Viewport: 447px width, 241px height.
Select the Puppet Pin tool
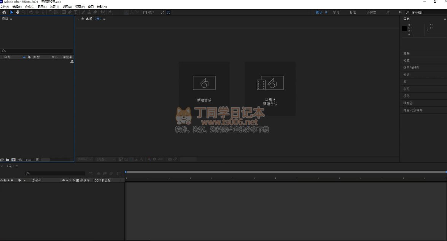(110, 12)
